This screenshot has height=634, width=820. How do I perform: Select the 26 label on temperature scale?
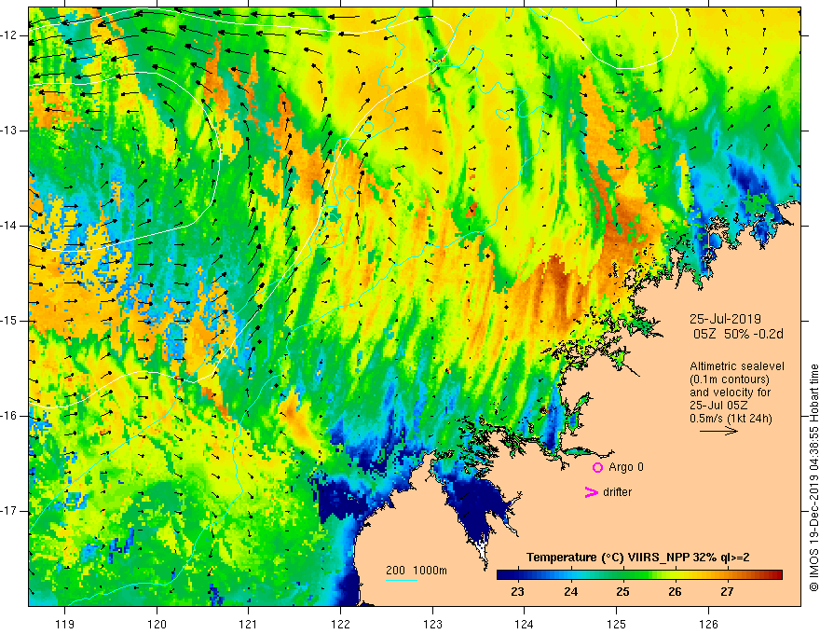tap(675, 592)
